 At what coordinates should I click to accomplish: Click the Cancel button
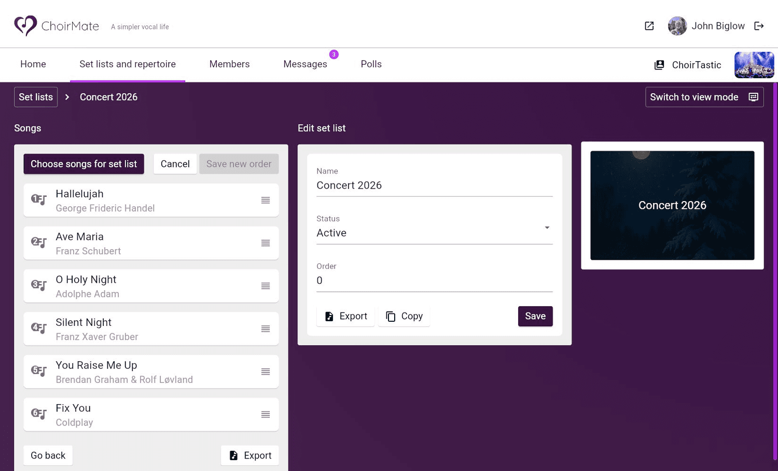coord(175,164)
